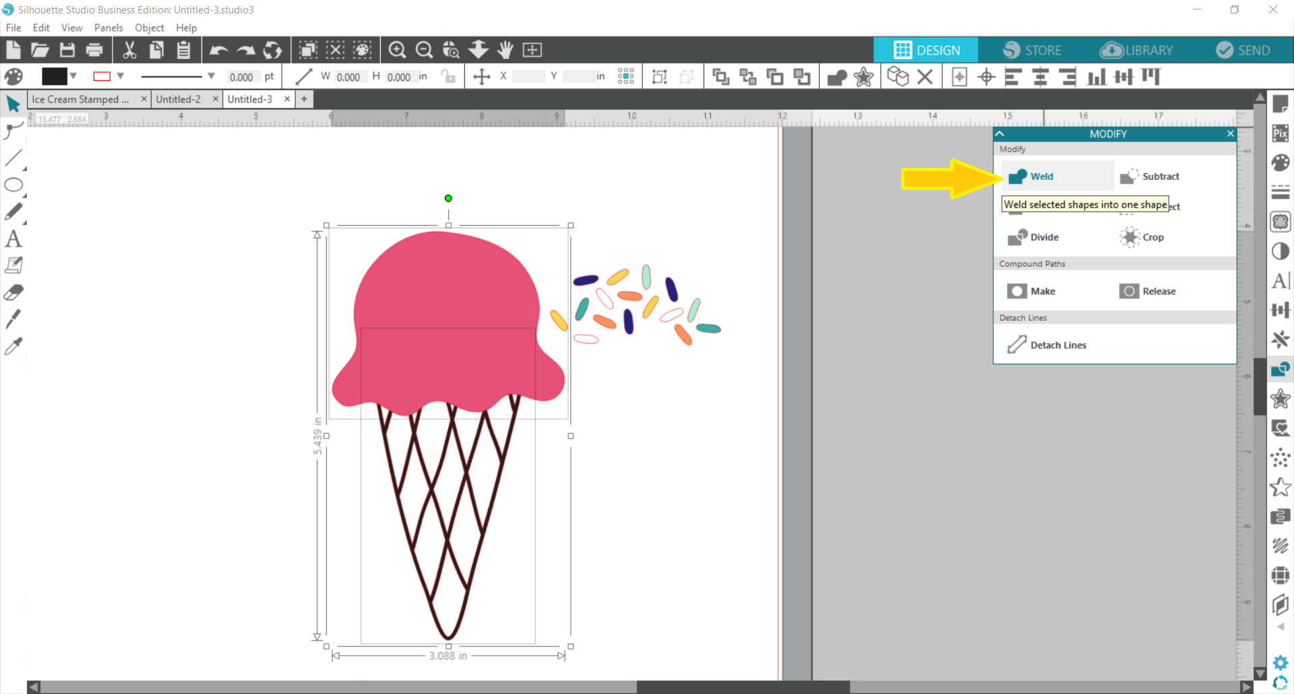Select the Text tool in left toolbar
This screenshot has height=694, width=1294.
[x=13, y=239]
